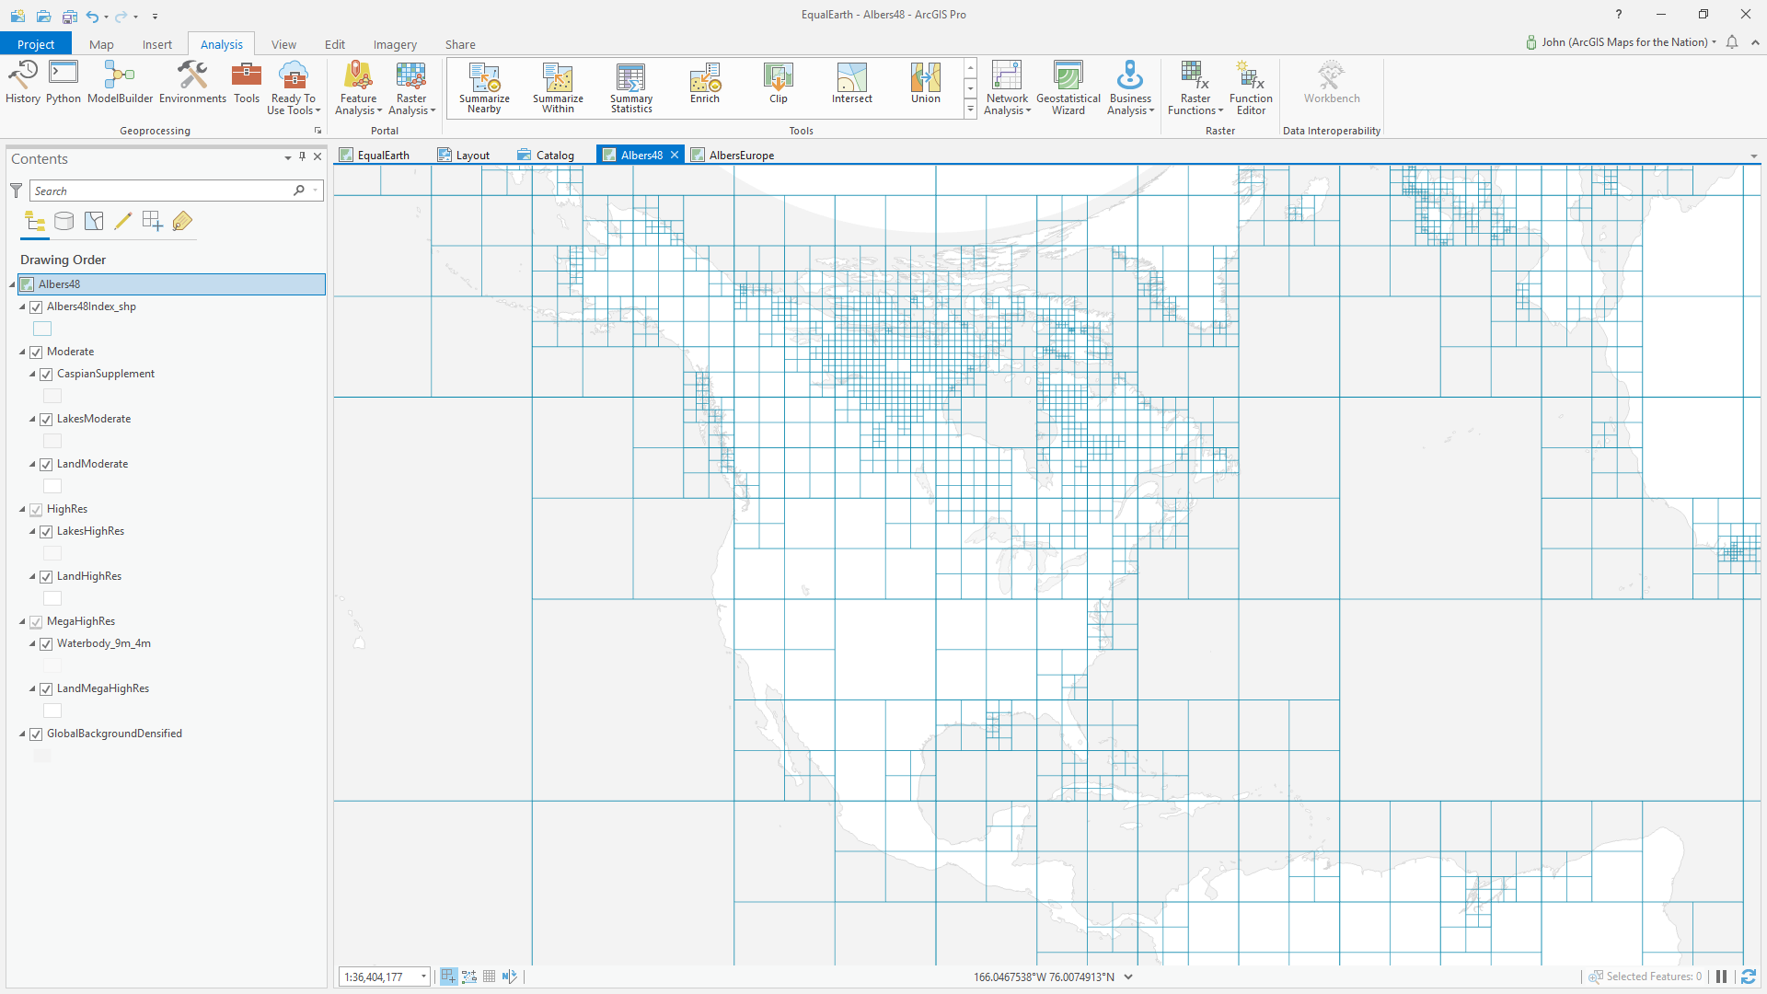Open the map scale dropdown
The width and height of the screenshot is (1767, 994).
(x=423, y=977)
